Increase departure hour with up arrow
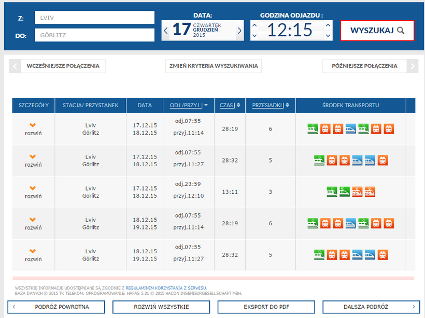The height and width of the screenshot is (318, 425). (254, 25)
